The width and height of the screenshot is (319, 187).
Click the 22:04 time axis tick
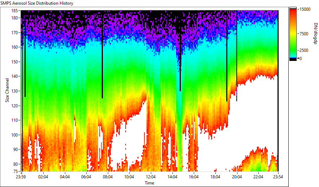pos(258,177)
